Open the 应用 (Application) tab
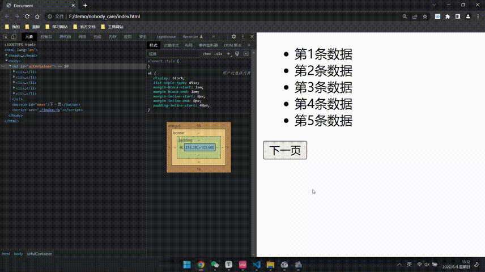Screen dimensions: 485x272 (x=127, y=36)
